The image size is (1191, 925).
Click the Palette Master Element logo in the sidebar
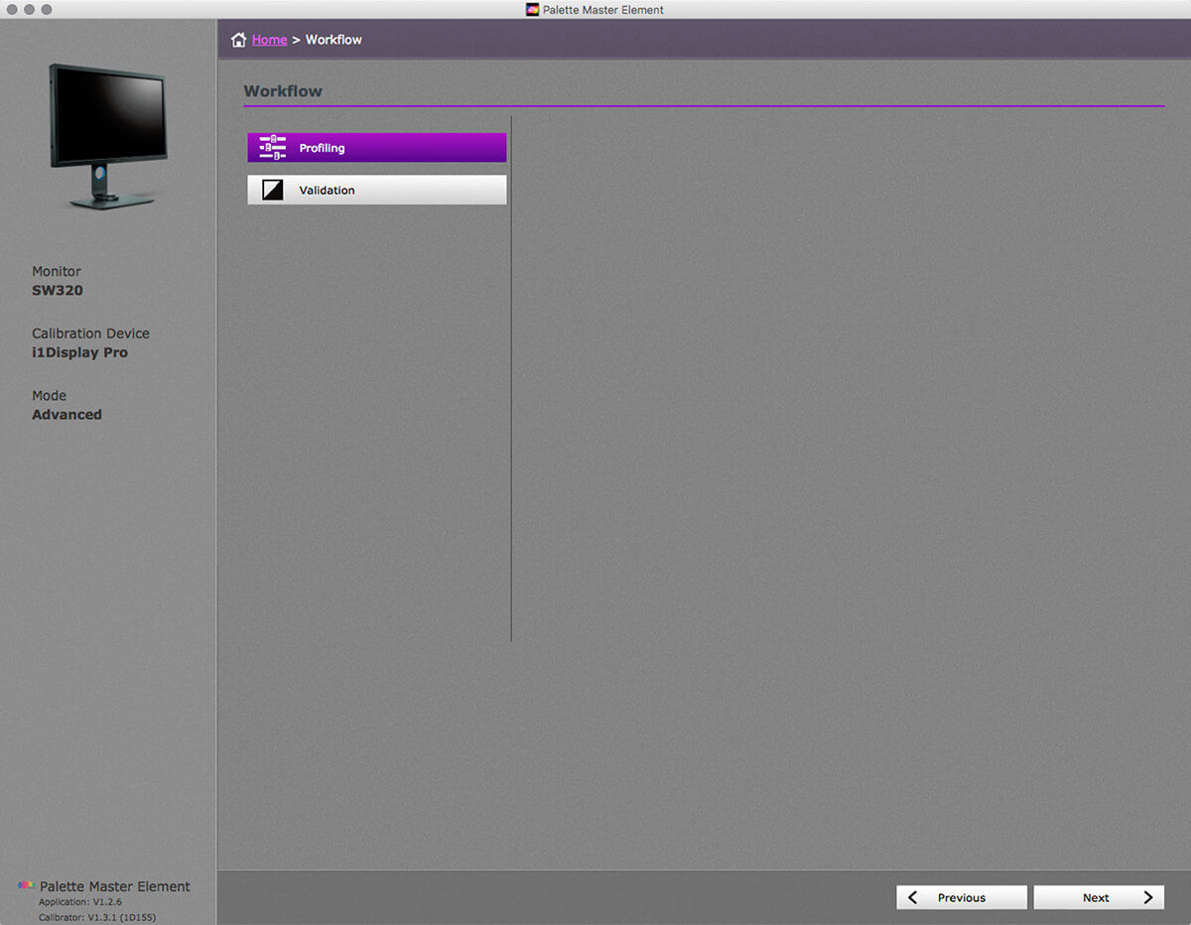pyautogui.click(x=27, y=885)
